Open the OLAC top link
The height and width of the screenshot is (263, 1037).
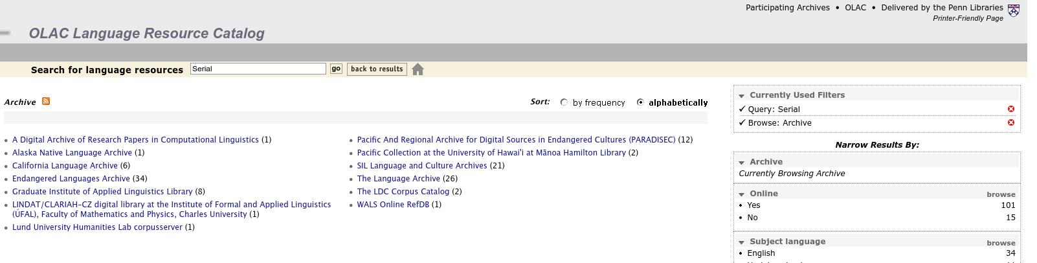855,8
